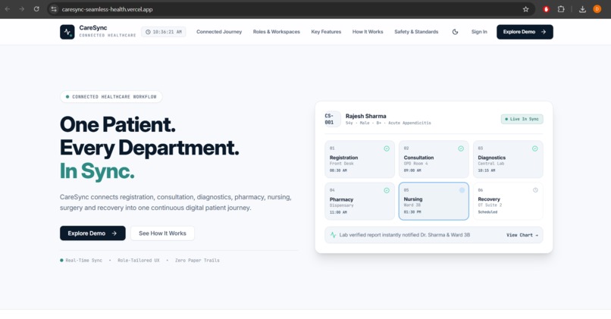Click patient details text 54y Male B+
The width and height of the screenshot is (611, 319).
[388, 123]
